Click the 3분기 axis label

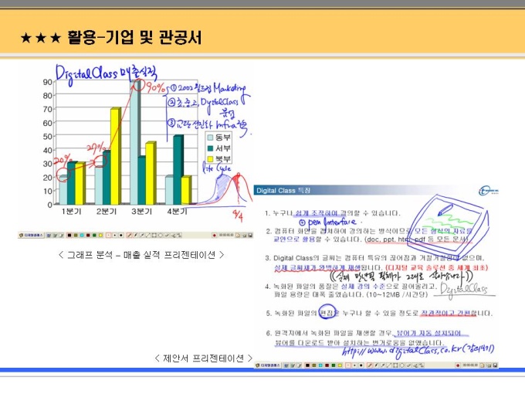141,212
